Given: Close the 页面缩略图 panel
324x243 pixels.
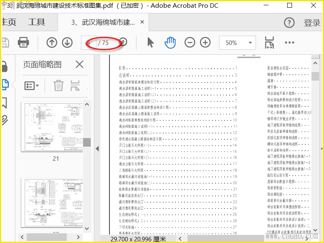Looking at the screenshot, I should point(79,64).
